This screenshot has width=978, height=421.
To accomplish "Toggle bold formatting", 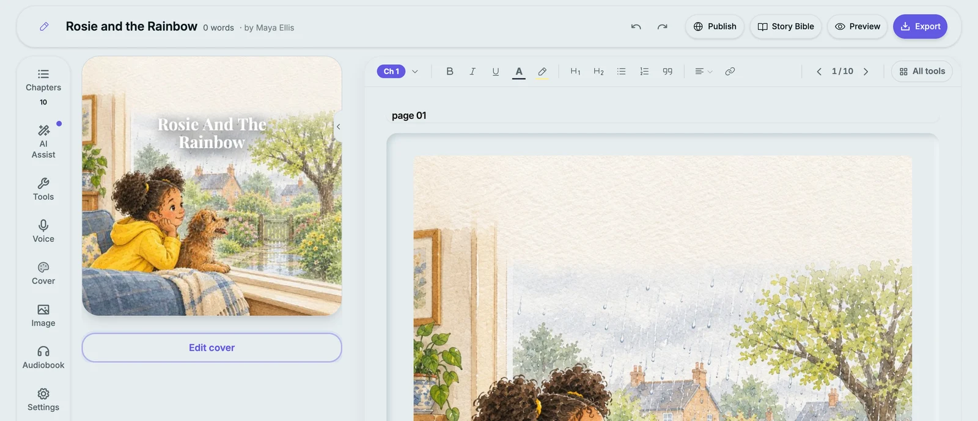I will point(450,71).
